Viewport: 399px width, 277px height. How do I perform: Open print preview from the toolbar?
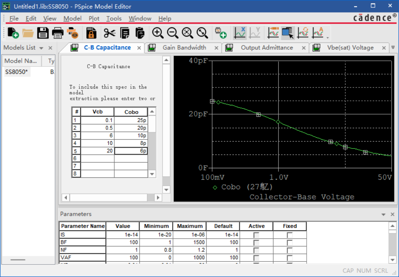coord(73,33)
